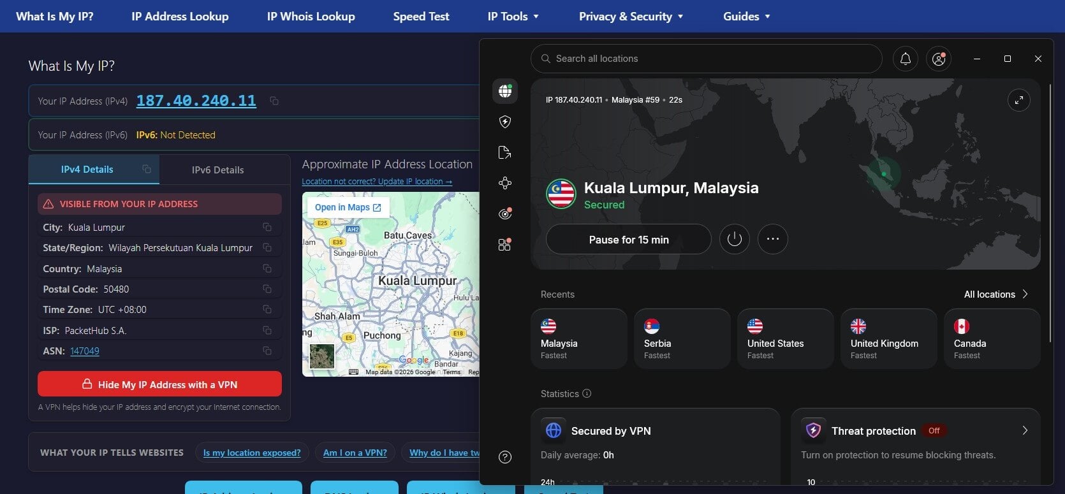Copy the ISP PacketHub S.A. row
The width and height of the screenshot is (1065, 494).
coord(267,330)
